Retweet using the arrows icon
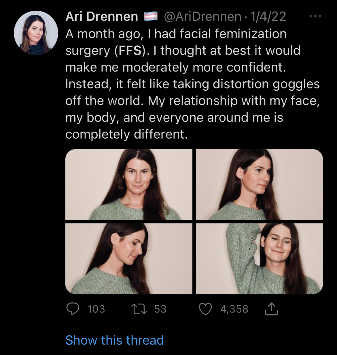 coord(139,309)
